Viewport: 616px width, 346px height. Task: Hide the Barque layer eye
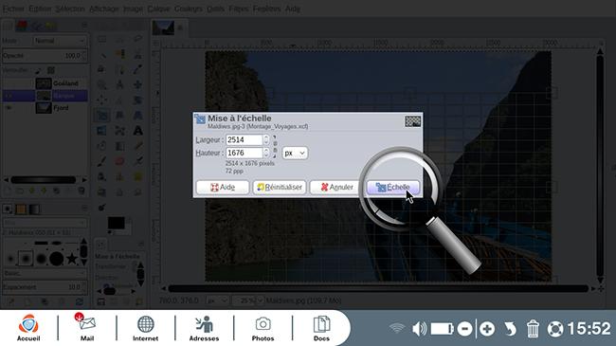pyautogui.click(x=9, y=96)
